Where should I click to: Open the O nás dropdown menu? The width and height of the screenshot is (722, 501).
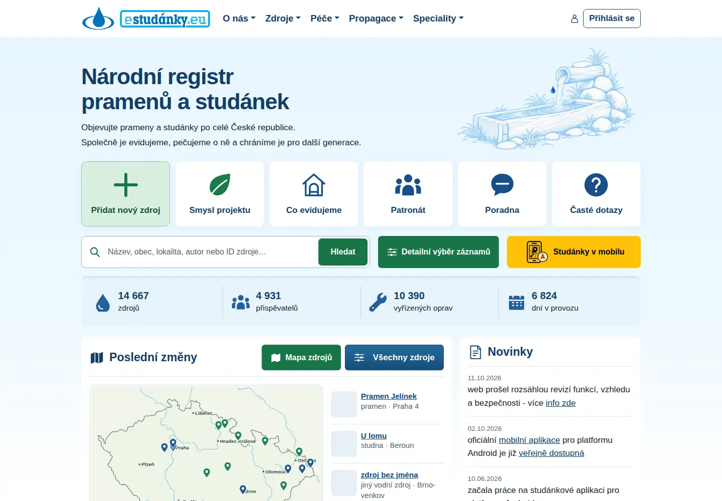tap(239, 19)
